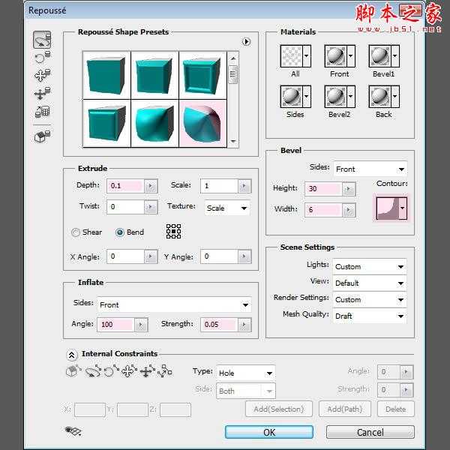
Task: Click the Cancel button
Action: point(370,432)
